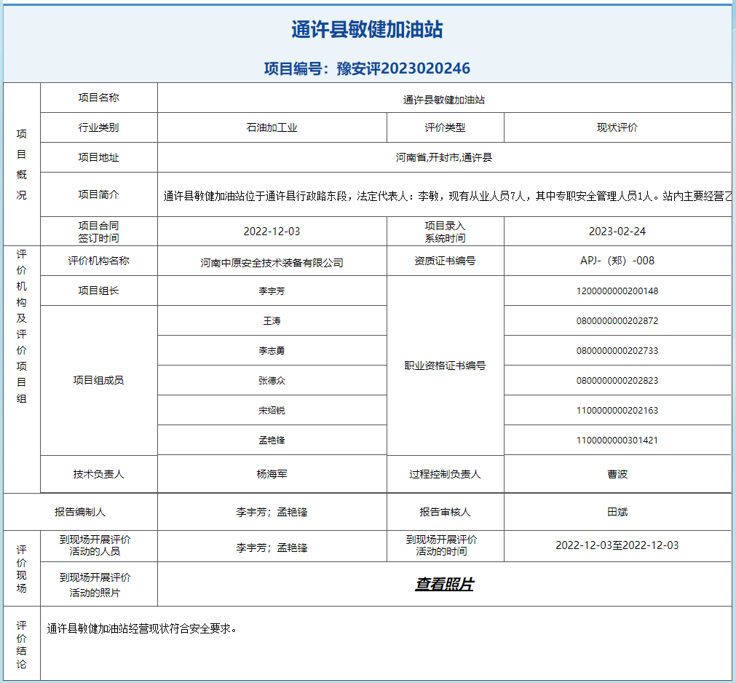This screenshot has width=736, height=683.
Task: Click the 项目名称 label cell
Action: tap(98, 98)
